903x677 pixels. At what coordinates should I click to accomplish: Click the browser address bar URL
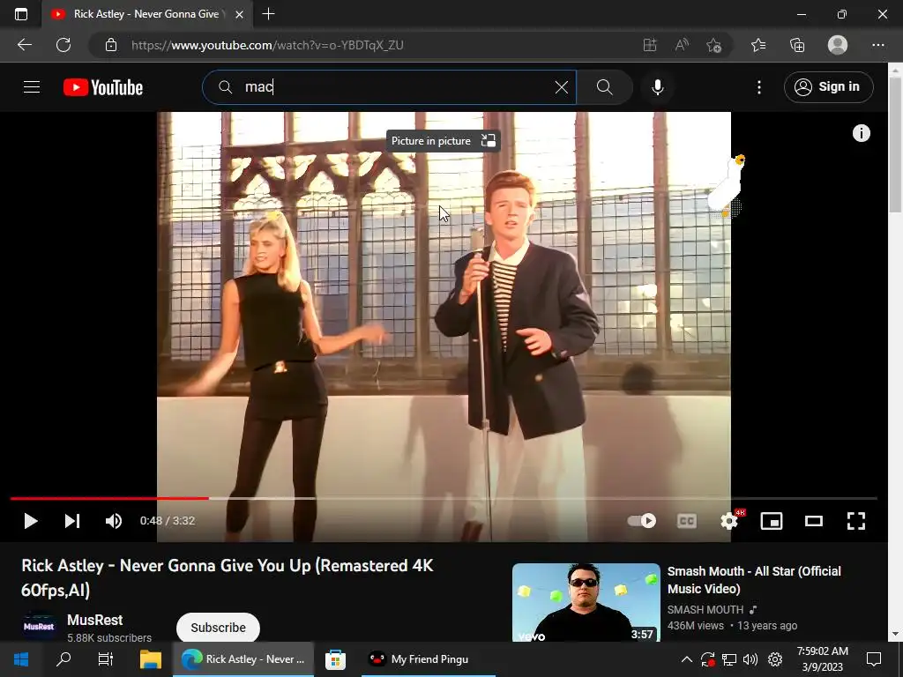tap(267, 45)
